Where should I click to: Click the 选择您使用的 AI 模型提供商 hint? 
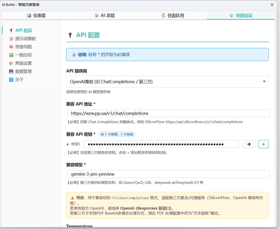88,92
